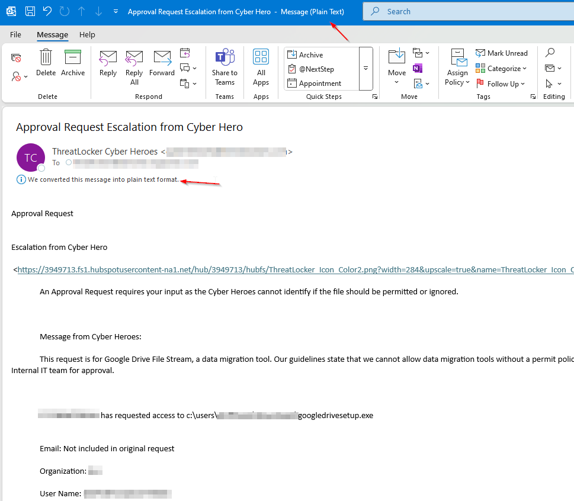Go to the previous item with the up arrow
Image resolution: width=574 pixels, height=501 pixels.
click(x=81, y=11)
